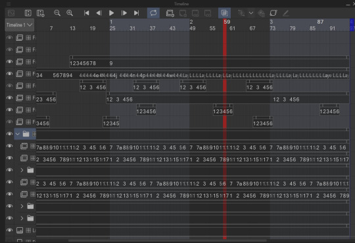Show the dimmed track containing the '12345' clip

click(x=9, y=122)
